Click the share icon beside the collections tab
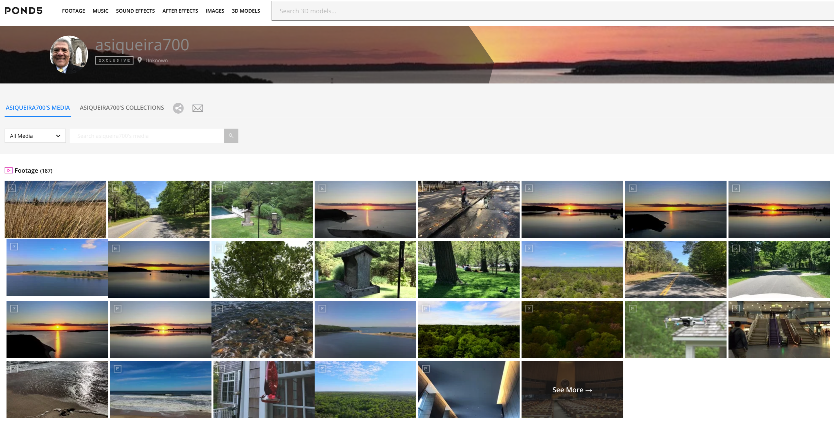834x438 pixels. click(178, 108)
